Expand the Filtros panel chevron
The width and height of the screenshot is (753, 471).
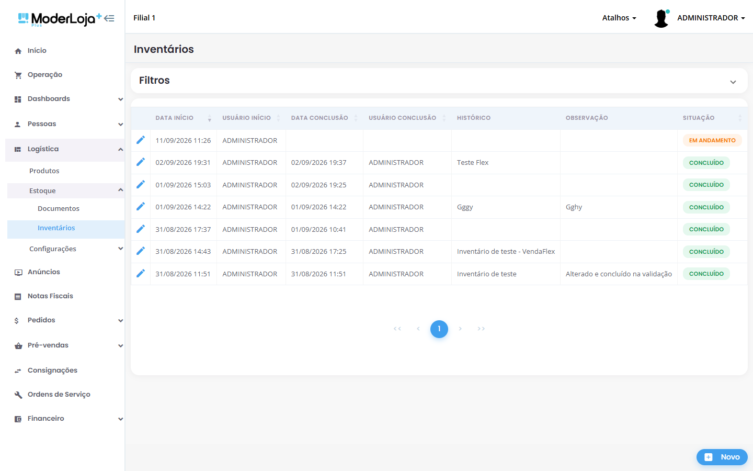tap(733, 82)
